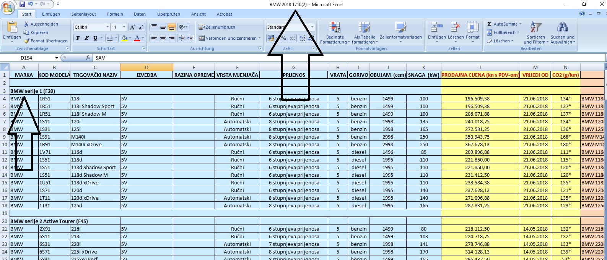
Task: Open Als Tabelle formatieren gallery
Action: coord(365,33)
